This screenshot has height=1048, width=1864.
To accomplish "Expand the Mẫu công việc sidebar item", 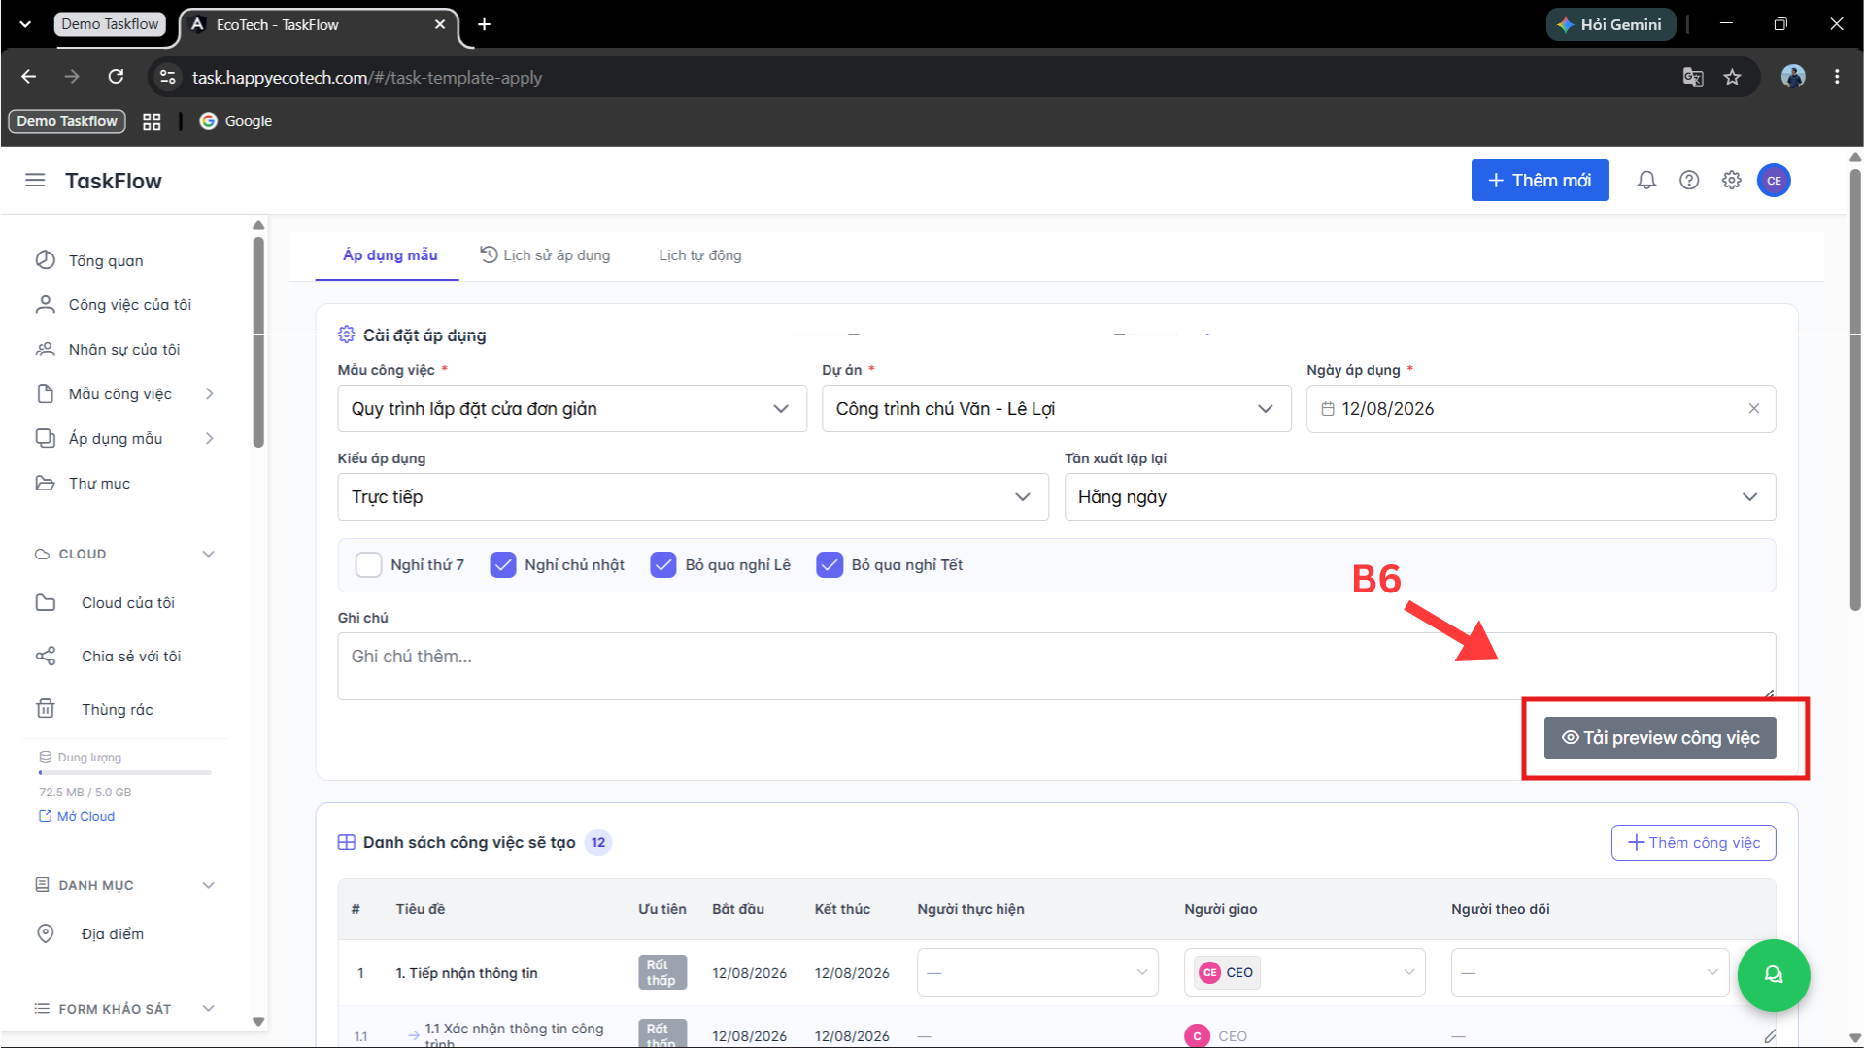I will pyautogui.click(x=210, y=393).
